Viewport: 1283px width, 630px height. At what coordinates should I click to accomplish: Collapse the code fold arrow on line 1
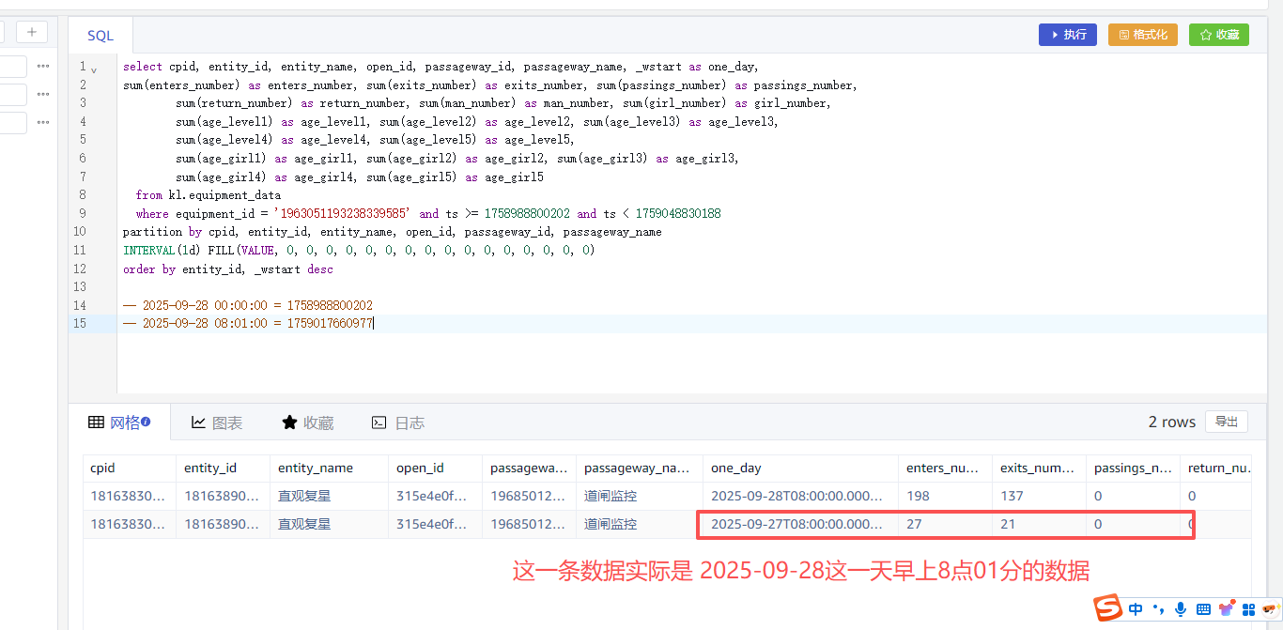pos(94,69)
